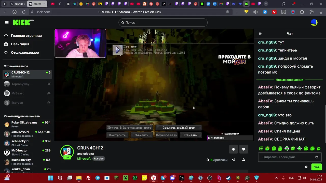326x183 pixels.
Task: Collapse the chat panel using arrow icon
Action: pyautogui.click(x=260, y=34)
